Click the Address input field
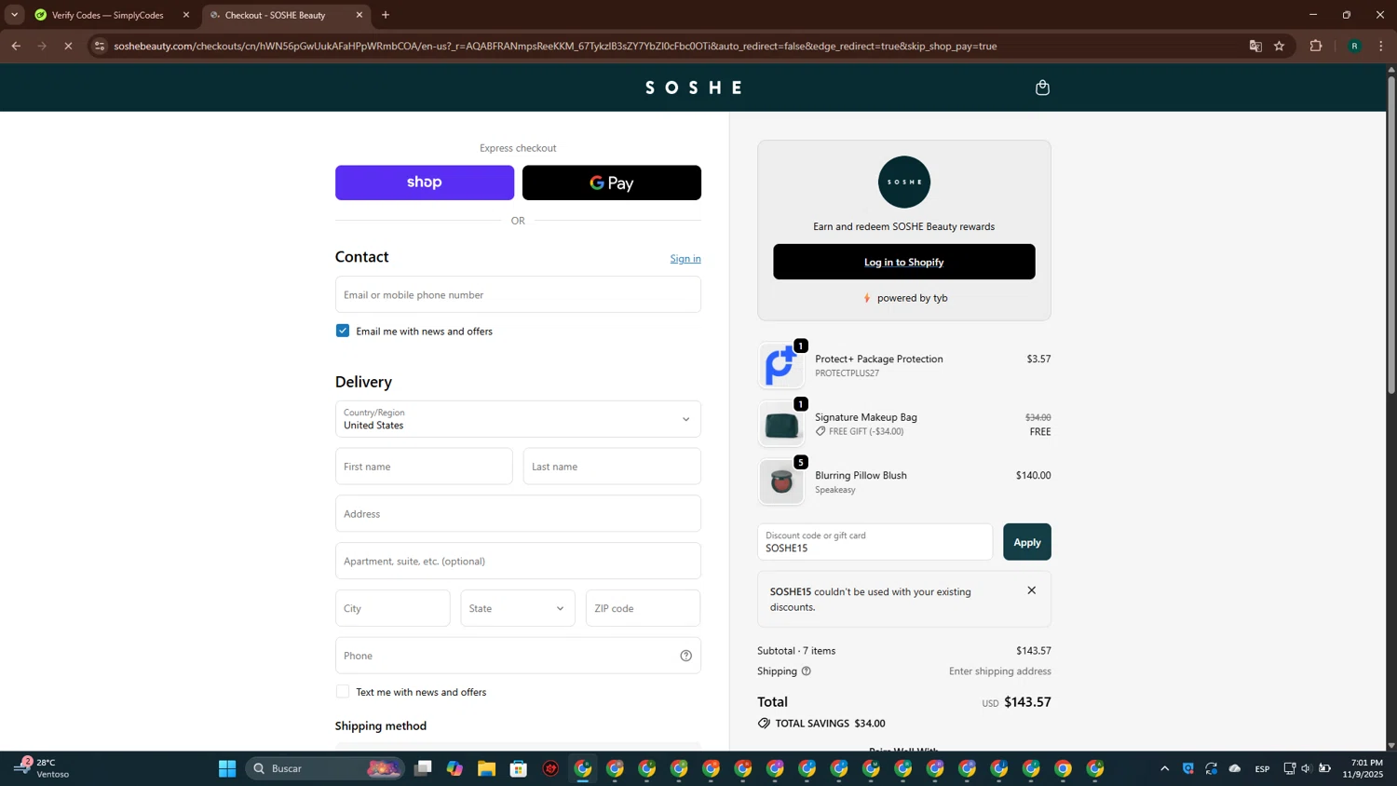1397x786 pixels. click(x=518, y=514)
